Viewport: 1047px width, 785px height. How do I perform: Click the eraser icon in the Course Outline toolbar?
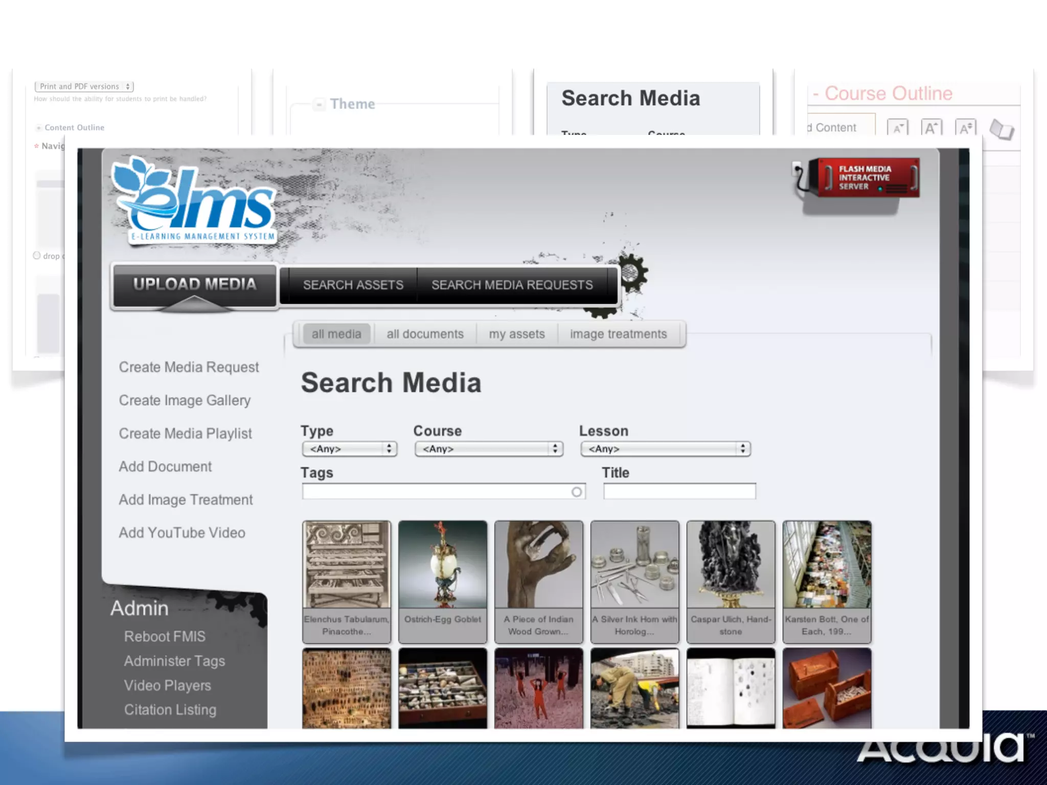(1001, 129)
